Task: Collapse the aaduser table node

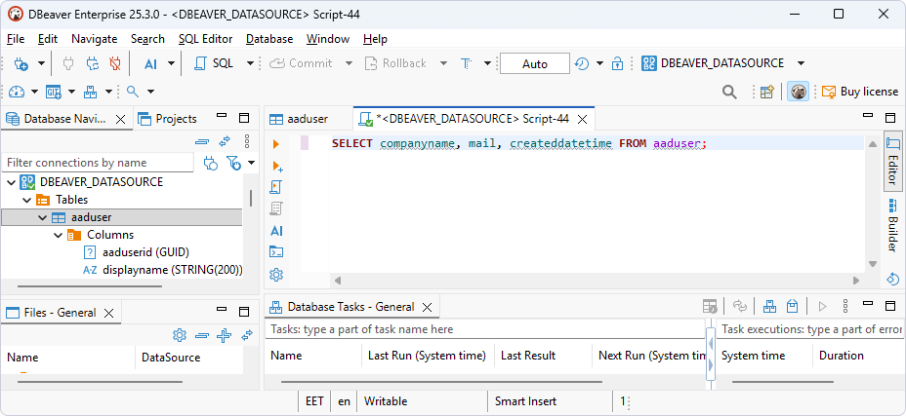Action: [42, 217]
